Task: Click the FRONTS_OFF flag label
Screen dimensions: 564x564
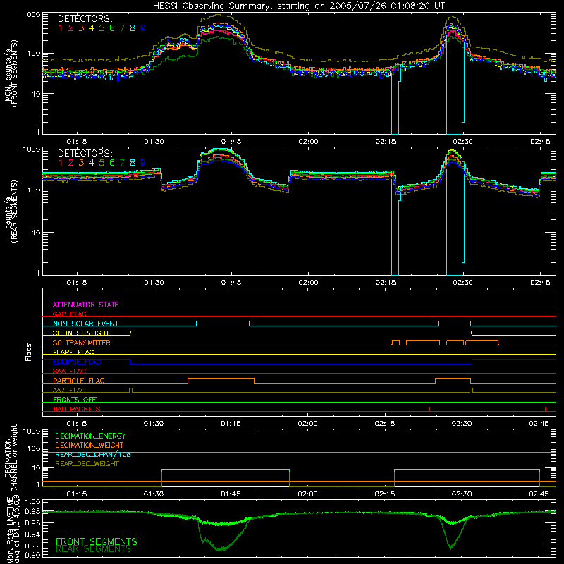Action: [75, 399]
